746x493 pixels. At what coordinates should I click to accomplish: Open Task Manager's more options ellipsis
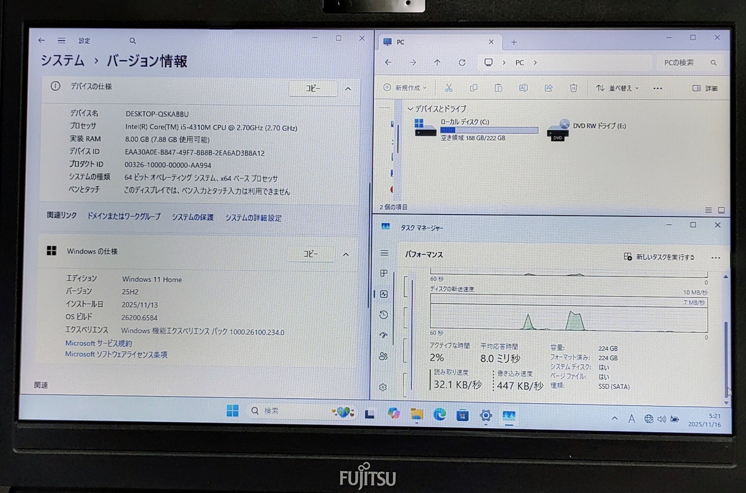click(x=716, y=257)
